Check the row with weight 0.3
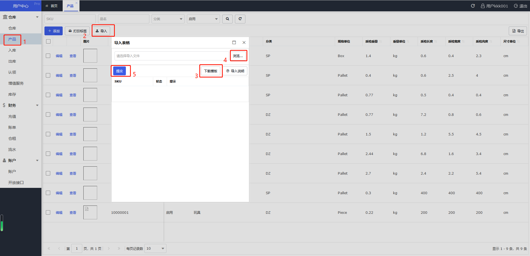This screenshot has width=530, height=256. tap(48, 193)
